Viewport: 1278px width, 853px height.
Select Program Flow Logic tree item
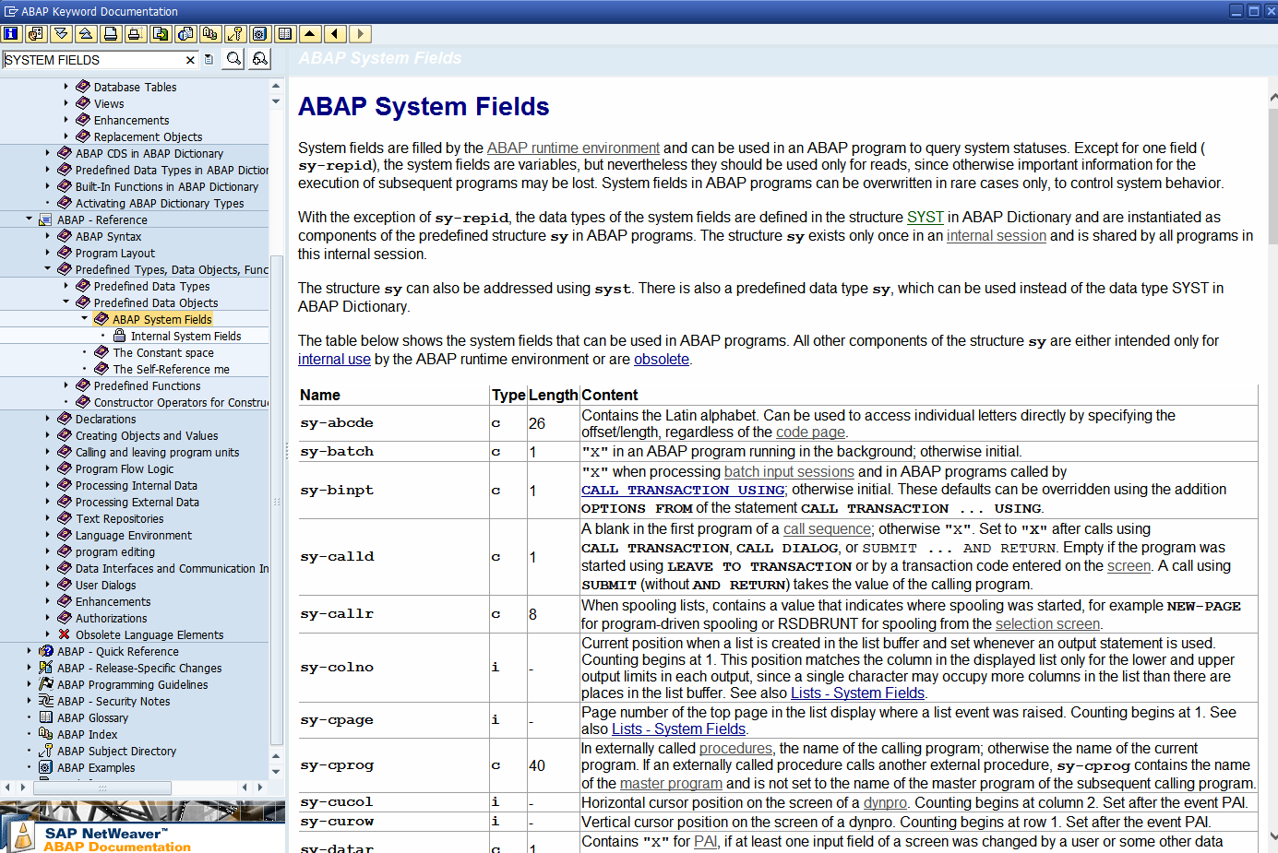125,468
